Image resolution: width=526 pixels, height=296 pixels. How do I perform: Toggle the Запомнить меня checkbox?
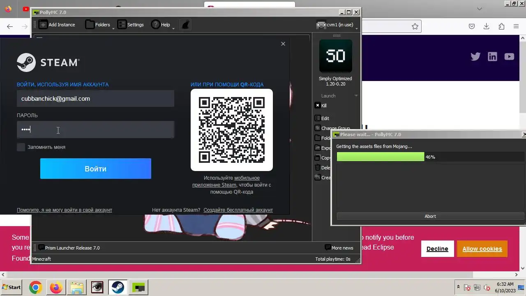pyautogui.click(x=21, y=147)
